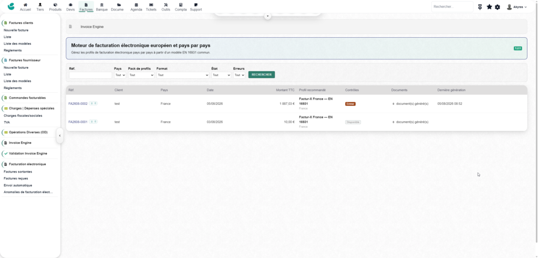This screenshot has width=538, height=258.
Task: Focus the Réf. filter text field
Action: pos(90,75)
